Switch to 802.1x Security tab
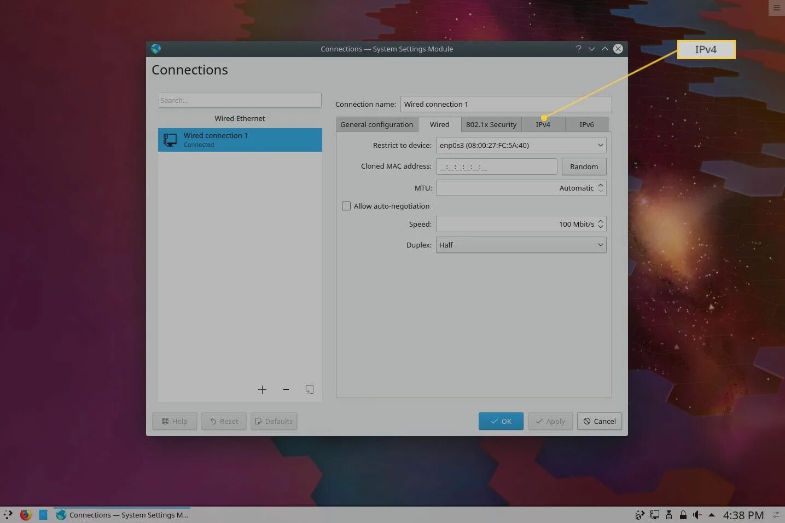Viewport: 785px width, 523px height. coord(491,124)
